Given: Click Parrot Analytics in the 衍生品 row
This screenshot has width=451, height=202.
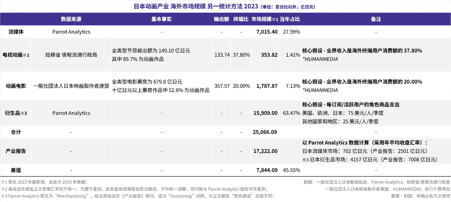Looking at the screenshot, I should 71,113.
